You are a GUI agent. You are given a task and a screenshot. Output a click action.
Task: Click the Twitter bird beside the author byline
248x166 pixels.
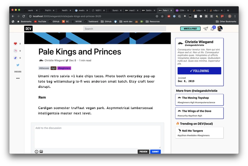pos(67,60)
